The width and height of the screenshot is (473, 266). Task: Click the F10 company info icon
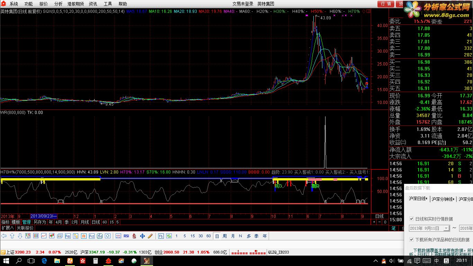coord(68,236)
